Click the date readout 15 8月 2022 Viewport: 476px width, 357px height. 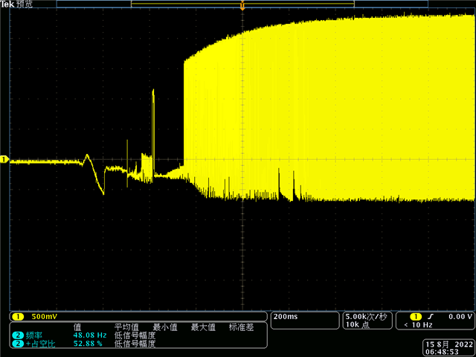(449, 344)
